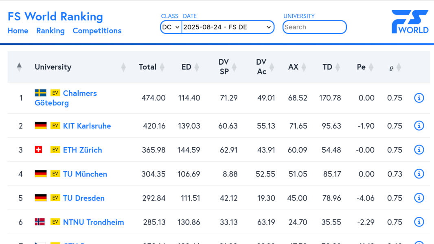Image resolution: width=434 pixels, height=244 pixels.
Task: Click the info icon for Chalmers Göteborg
Action: tap(419, 98)
